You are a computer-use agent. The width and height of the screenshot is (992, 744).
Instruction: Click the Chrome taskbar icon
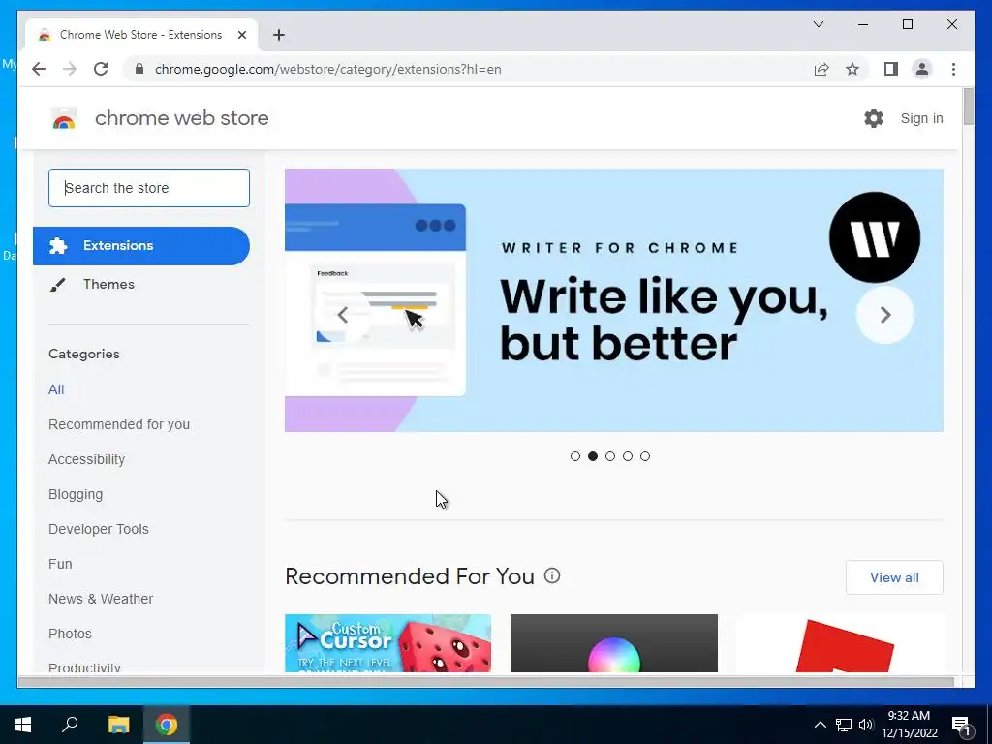point(167,725)
